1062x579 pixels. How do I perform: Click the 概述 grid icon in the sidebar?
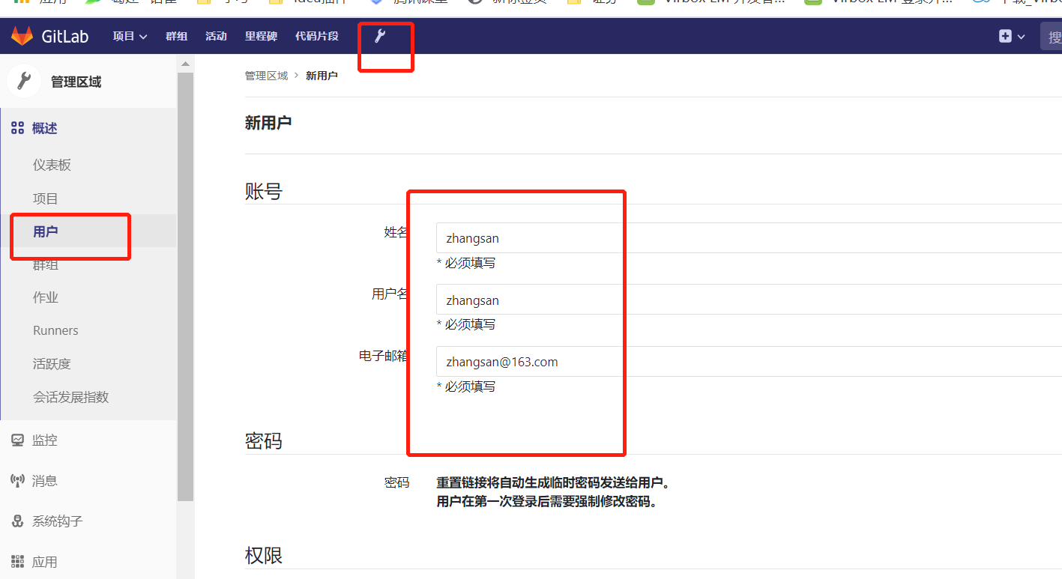pos(18,129)
